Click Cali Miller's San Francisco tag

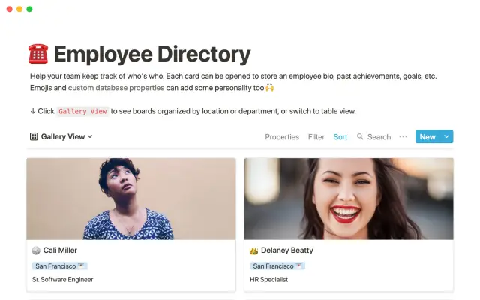[60, 266]
